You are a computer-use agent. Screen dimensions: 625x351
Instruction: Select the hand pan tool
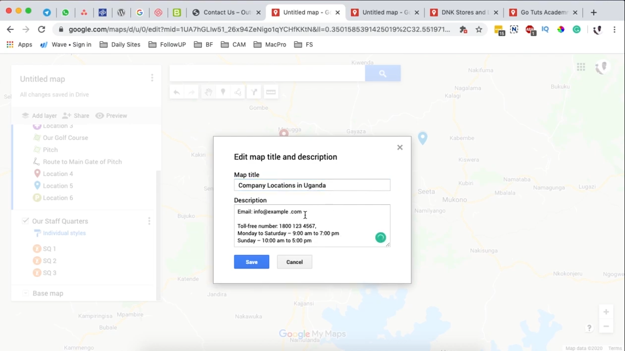pos(208,92)
